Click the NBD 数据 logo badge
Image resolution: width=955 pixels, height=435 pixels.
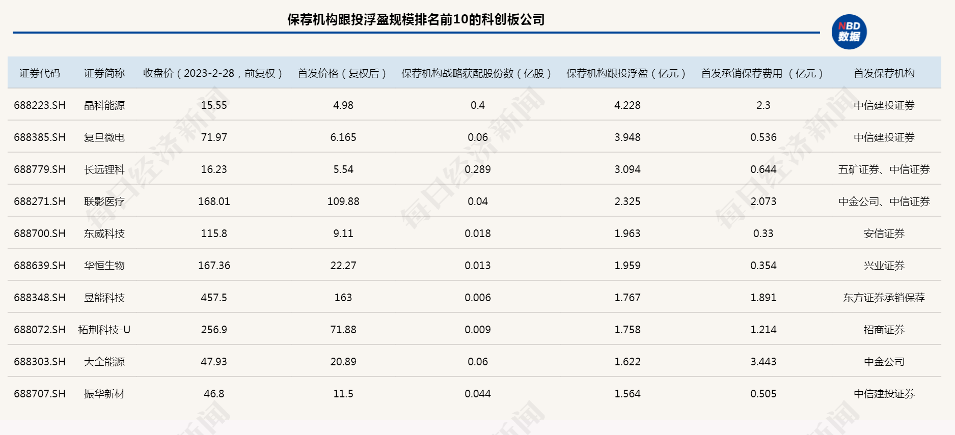(x=849, y=32)
